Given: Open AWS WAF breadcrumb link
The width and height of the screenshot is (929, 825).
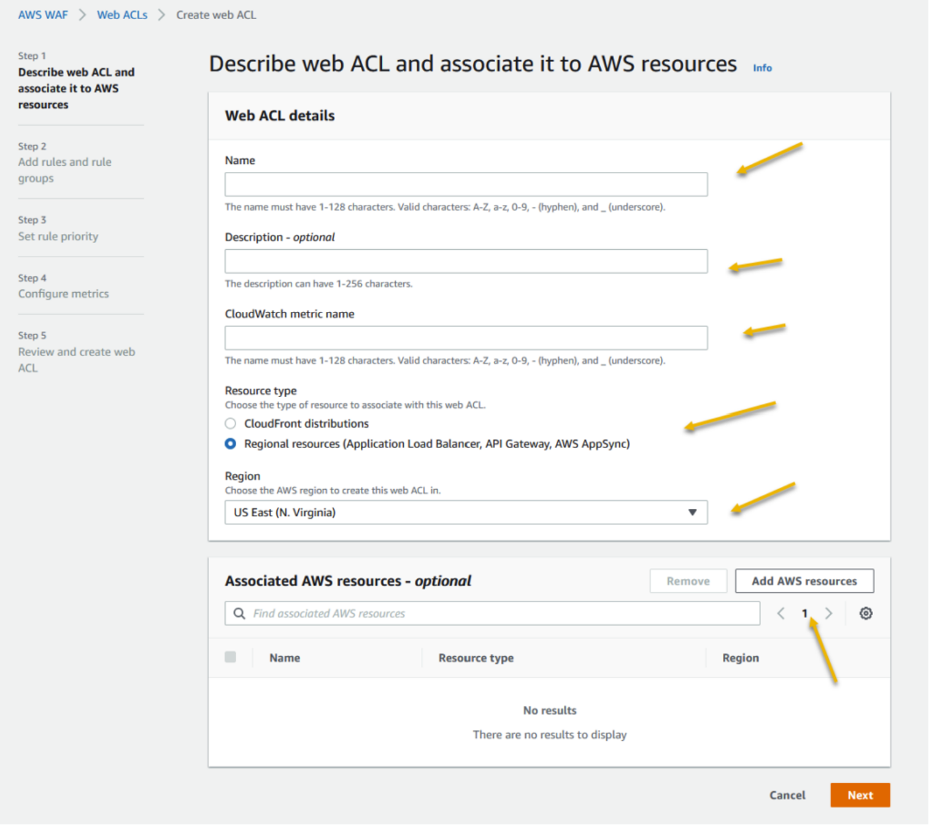Looking at the screenshot, I should pyautogui.click(x=43, y=15).
